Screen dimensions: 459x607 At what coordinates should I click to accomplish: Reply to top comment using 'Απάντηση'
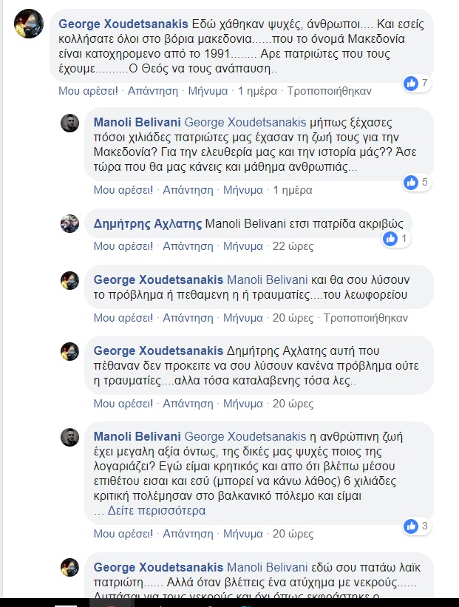click(152, 92)
